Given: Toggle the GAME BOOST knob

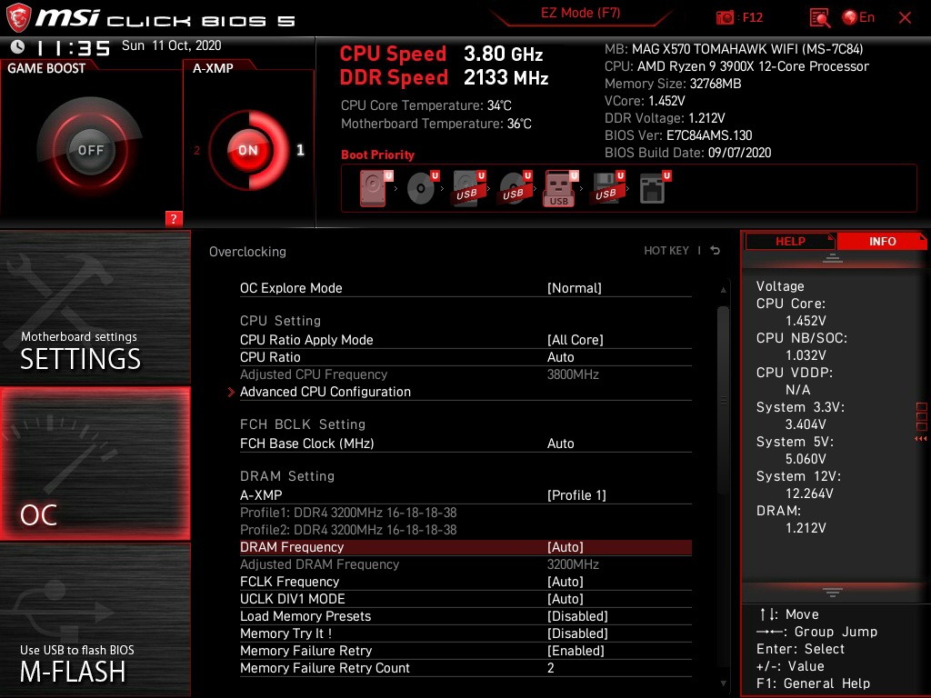Looking at the screenshot, I should [90, 150].
